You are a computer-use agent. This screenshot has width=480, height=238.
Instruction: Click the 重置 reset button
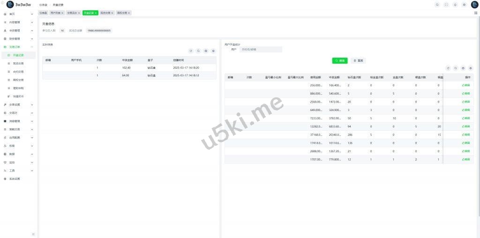click(x=358, y=60)
